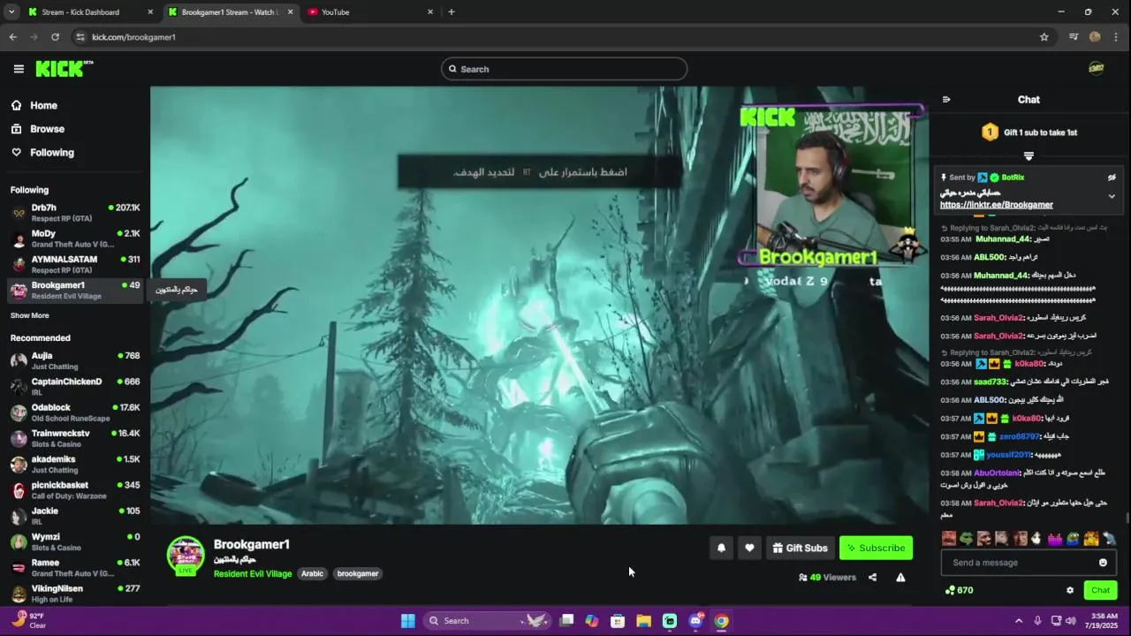This screenshot has height=636, width=1131.
Task: Open Aujla recommended channel
Action: pyautogui.click(x=75, y=360)
